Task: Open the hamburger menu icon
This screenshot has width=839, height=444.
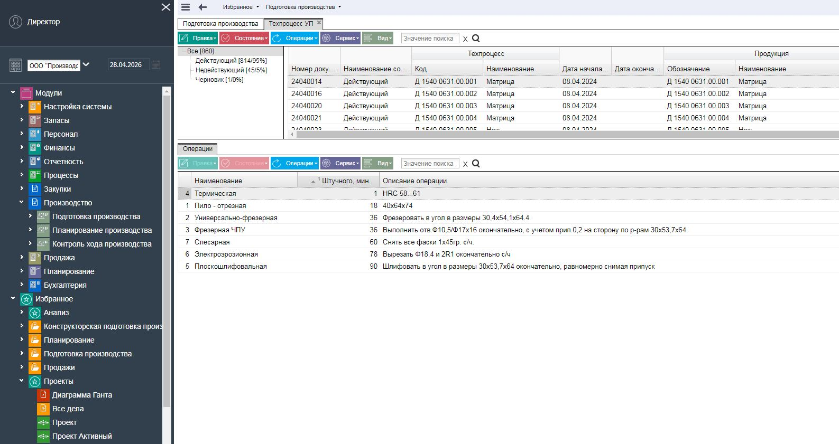Action: pos(185,7)
